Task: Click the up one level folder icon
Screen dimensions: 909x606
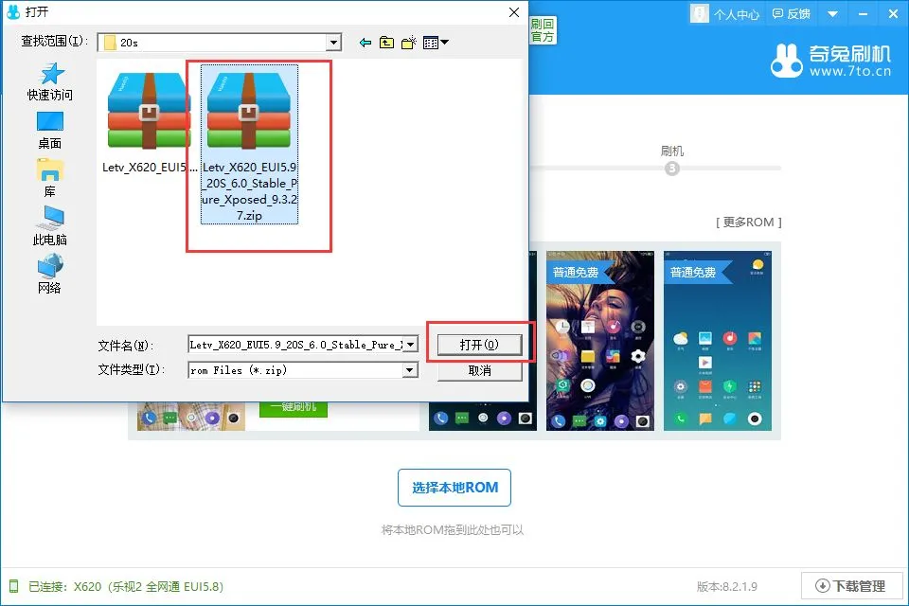Action: 386,43
